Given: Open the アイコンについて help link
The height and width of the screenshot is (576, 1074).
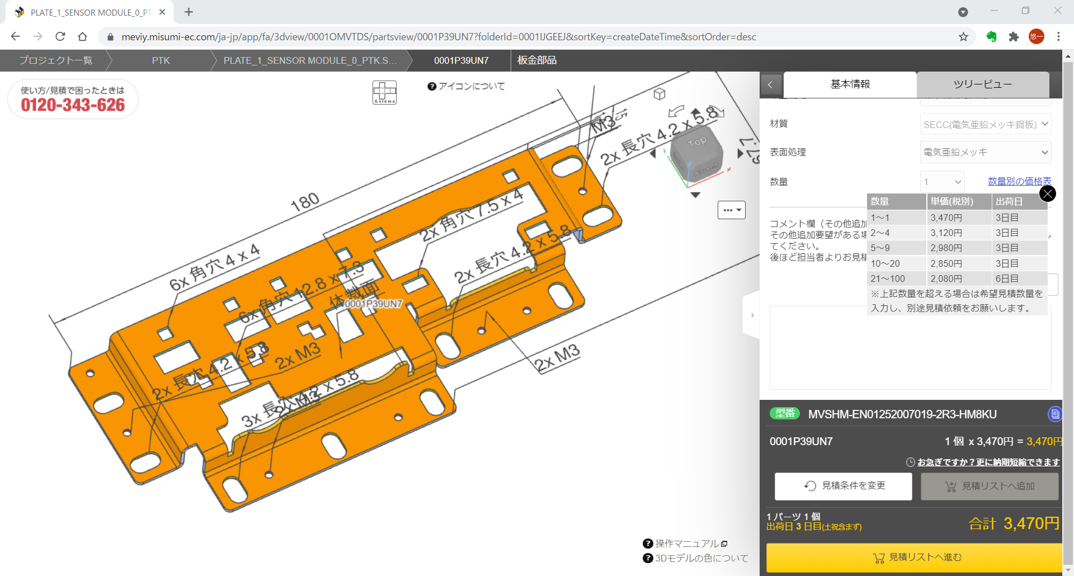Looking at the screenshot, I should [467, 86].
